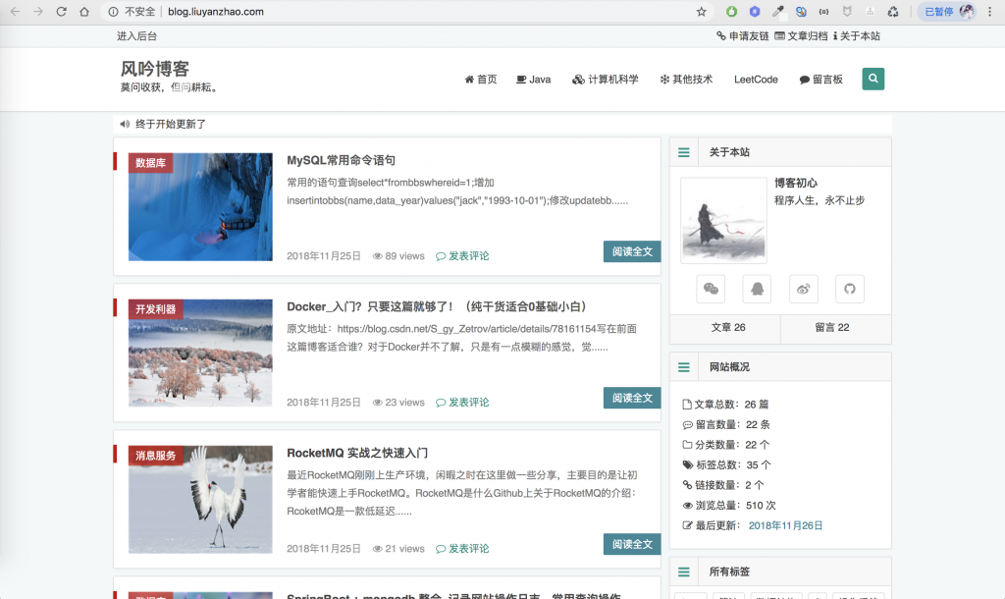
Task: Click 发表评论 on the MySQL article
Action: pos(463,256)
